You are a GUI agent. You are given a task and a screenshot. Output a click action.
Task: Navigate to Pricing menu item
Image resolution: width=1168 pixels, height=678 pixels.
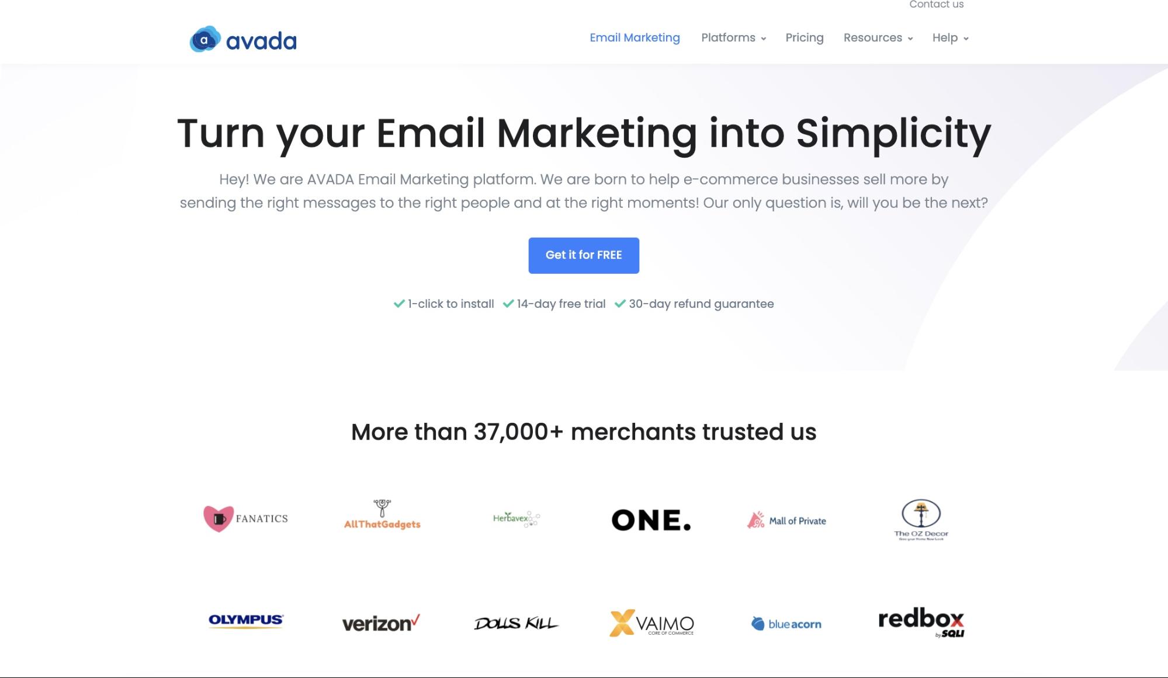[x=805, y=37]
